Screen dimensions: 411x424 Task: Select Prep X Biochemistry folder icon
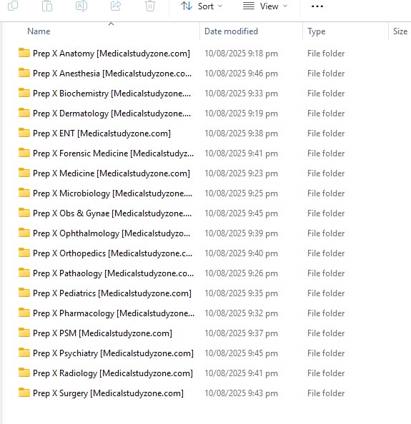pos(24,93)
